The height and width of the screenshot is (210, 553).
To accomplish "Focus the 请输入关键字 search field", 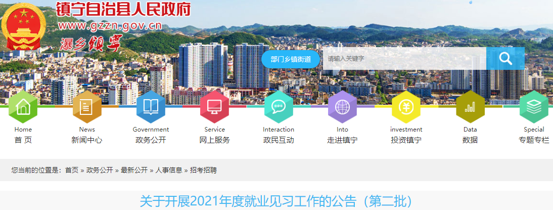I will pyautogui.click(x=404, y=59).
